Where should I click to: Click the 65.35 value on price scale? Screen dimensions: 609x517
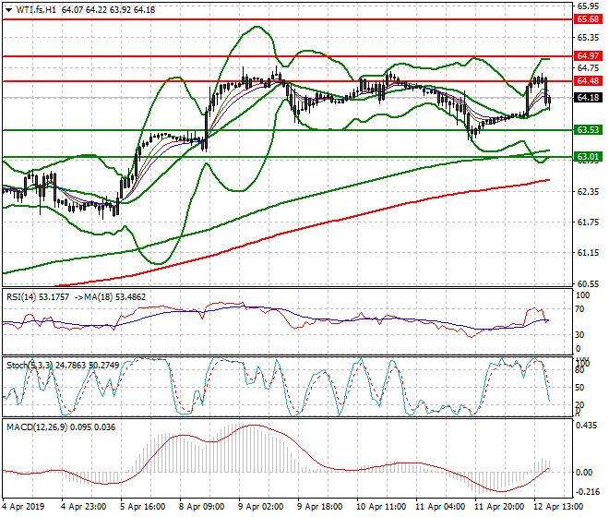(587, 38)
